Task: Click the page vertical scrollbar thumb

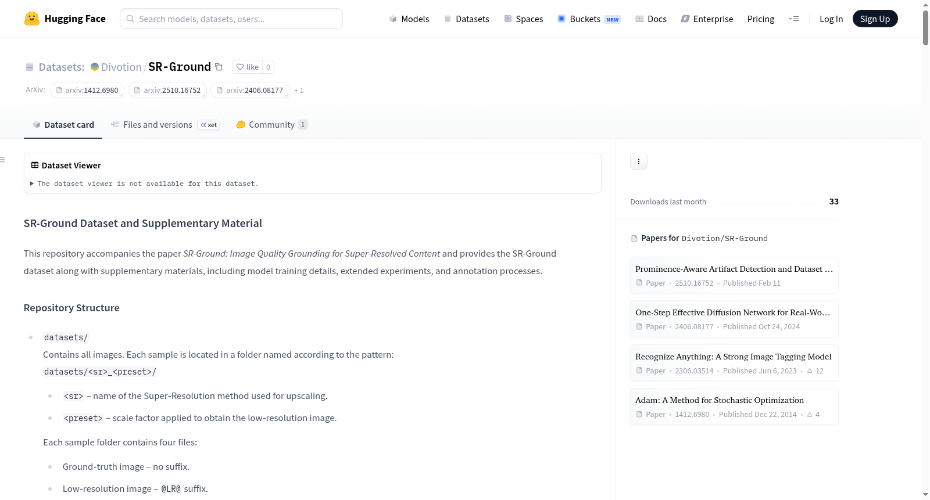Action: [x=925, y=27]
